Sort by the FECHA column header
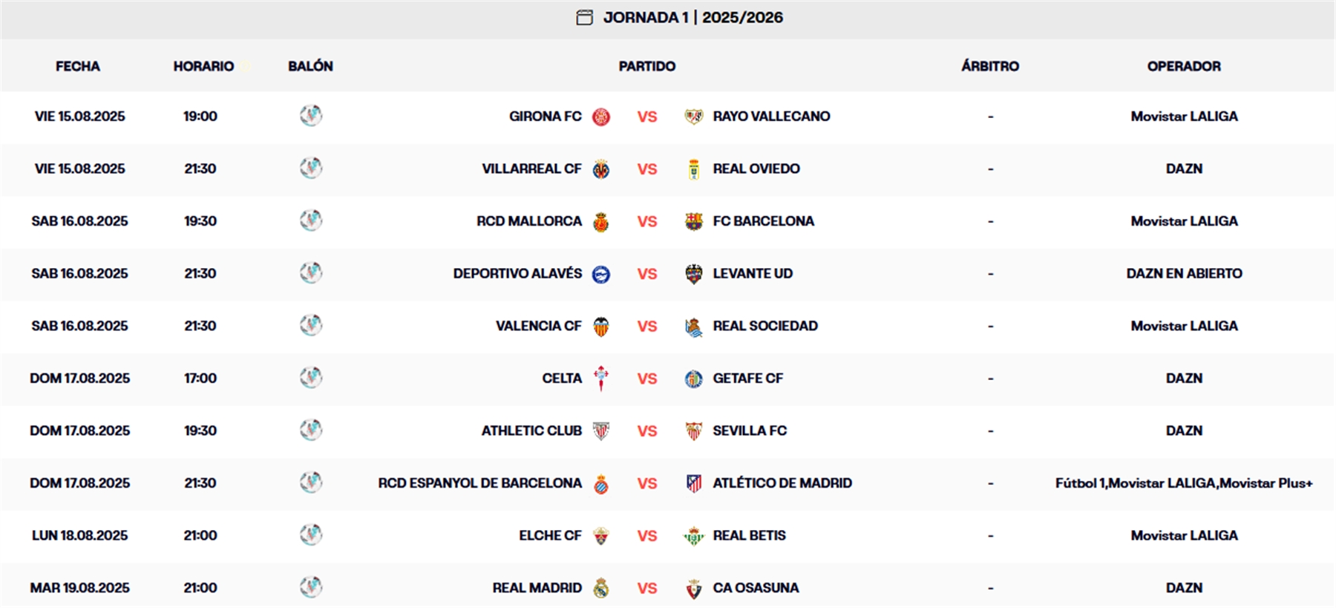The image size is (1336, 608). 77,66
